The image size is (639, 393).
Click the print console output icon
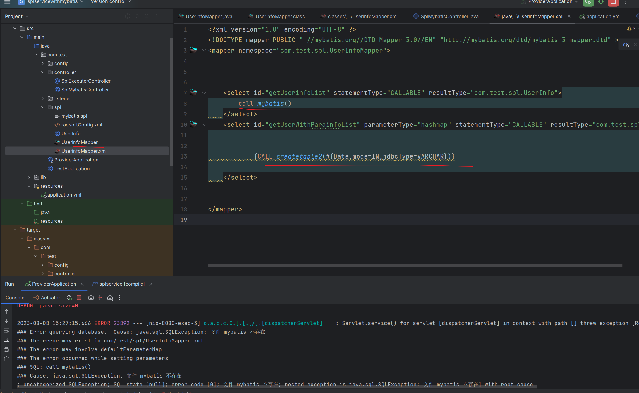(x=6, y=349)
